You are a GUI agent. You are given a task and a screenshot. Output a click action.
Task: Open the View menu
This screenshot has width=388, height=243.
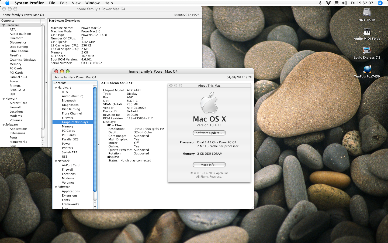click(76, 3)
